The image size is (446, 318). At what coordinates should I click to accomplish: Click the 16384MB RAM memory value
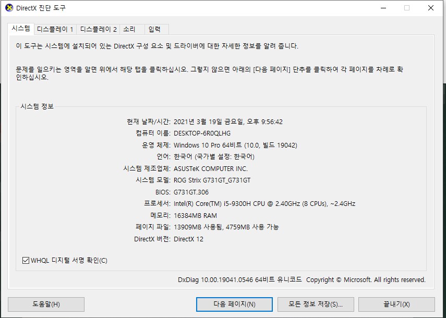tap(195, 215)
